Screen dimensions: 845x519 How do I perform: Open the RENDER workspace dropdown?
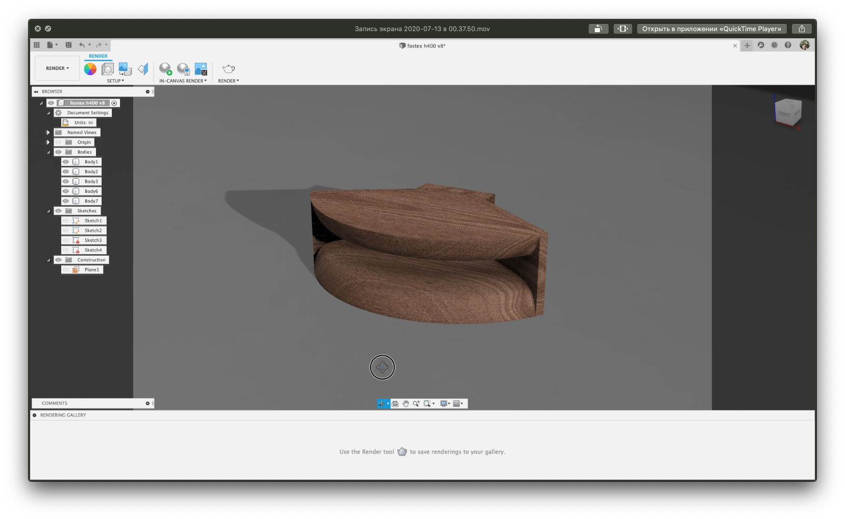(x=57, y=68)
